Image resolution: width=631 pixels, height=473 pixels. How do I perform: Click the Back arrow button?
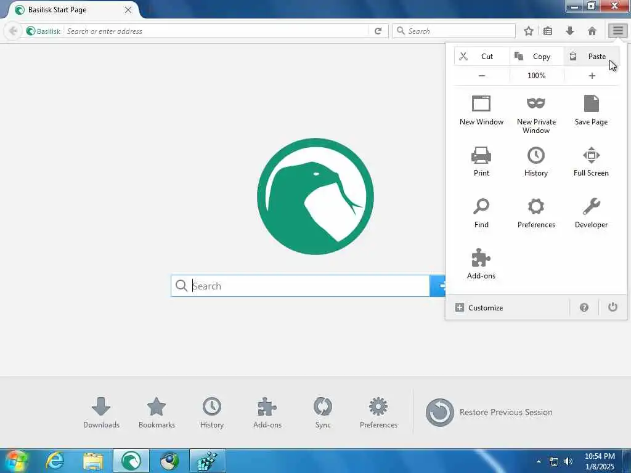(13, 31)
